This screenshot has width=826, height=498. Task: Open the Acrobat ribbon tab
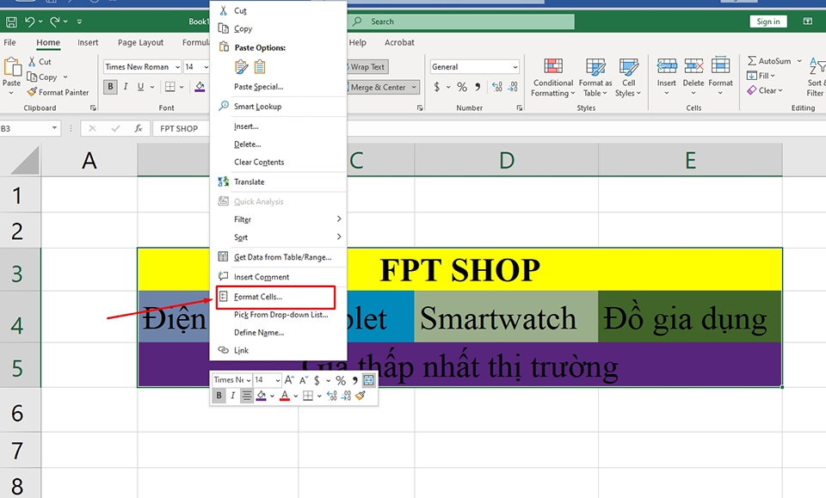click(x=398, y=42)
